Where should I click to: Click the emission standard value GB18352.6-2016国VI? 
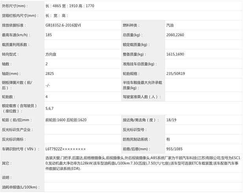click(x=65, y=25)
